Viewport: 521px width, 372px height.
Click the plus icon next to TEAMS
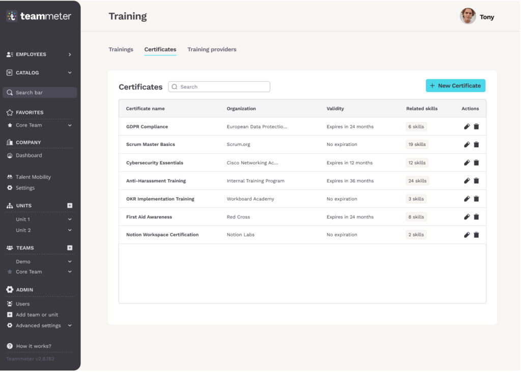(x=70, y=248)
